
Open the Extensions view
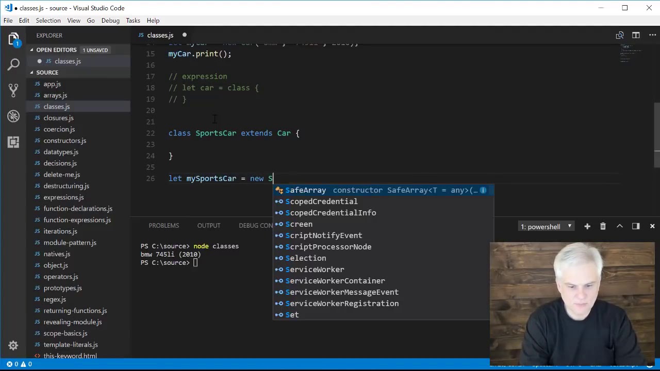point(13,142)
